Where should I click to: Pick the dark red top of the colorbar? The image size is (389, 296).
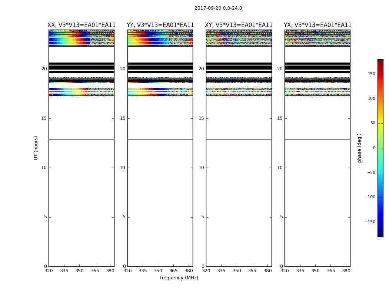pyautogui.click(x=380, y=61)
